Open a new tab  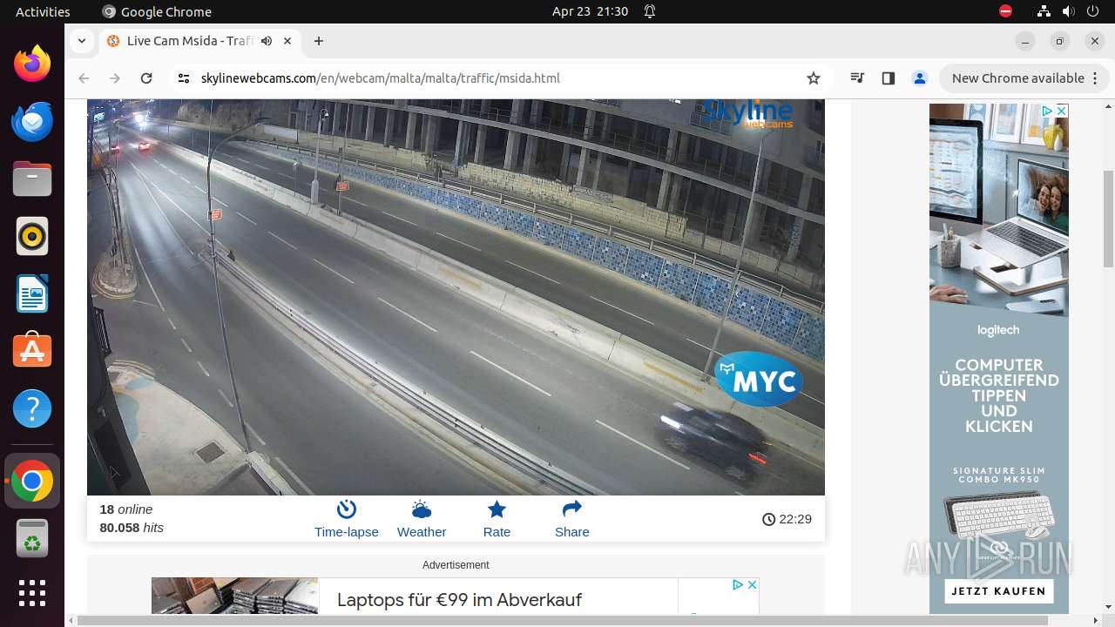pos(319,41)
